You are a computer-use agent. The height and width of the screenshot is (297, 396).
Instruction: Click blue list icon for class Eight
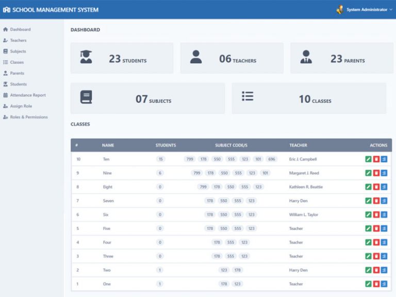tap(384, 187)
